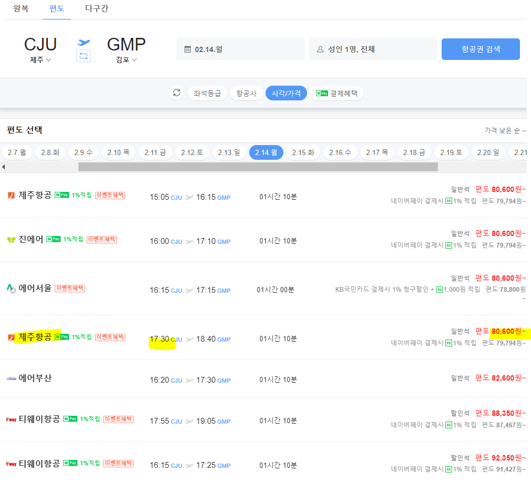Image resolution: width=531 pixels, height=482 pixels.
Task: Click 편도 78,800원 KB card price
Action: (506, 290)
